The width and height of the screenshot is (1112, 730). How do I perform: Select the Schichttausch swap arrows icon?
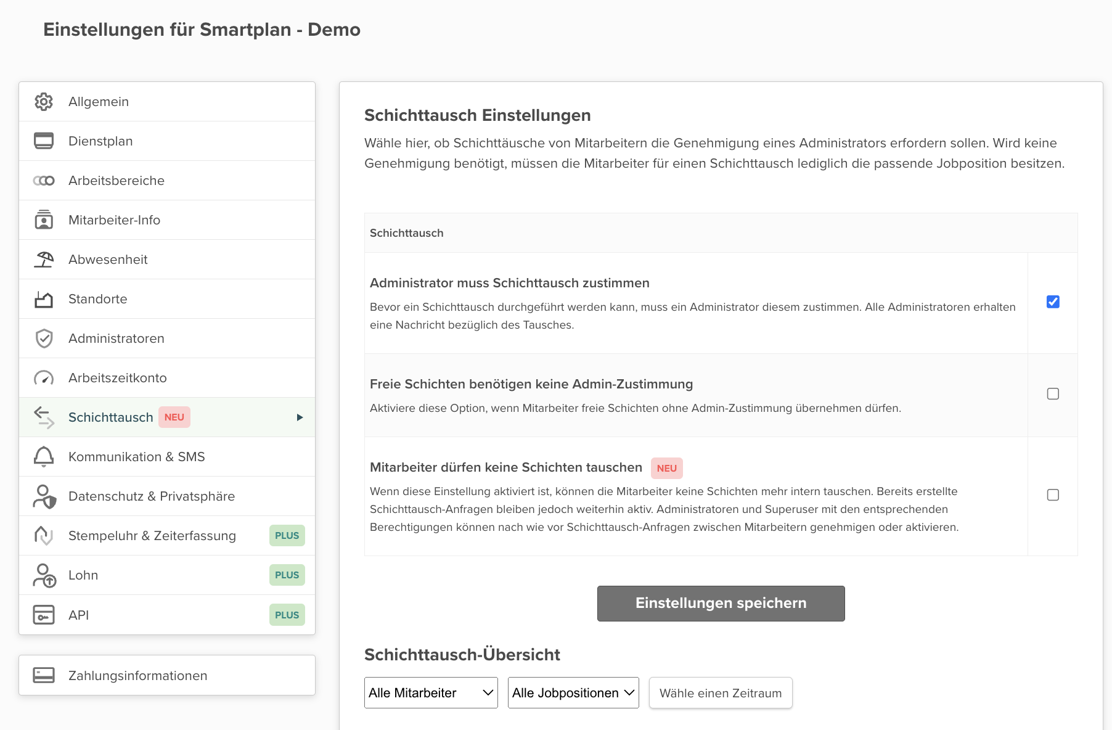point(44,417)
